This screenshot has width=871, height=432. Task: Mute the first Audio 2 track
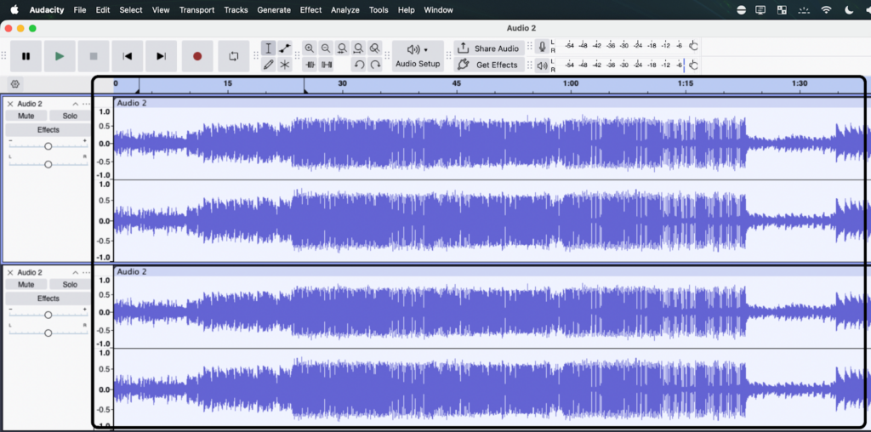pyautogui.click(x=26, y=116)
